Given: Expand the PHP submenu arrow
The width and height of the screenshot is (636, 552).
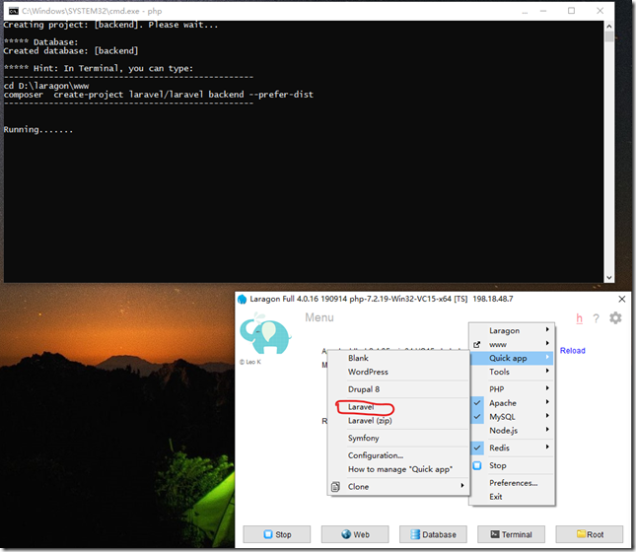Looking at the screenshot, I should [547, 388].
